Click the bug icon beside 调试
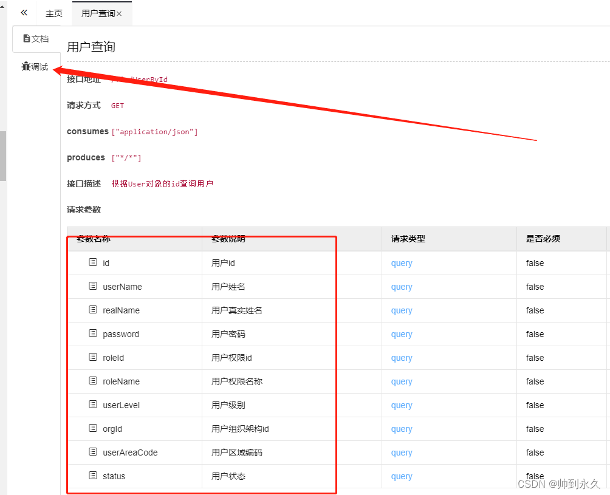This screenshot has width=610, height=495. (25, 67)
